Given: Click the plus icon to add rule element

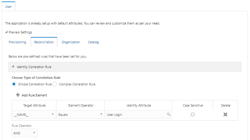Looking at the screenshot, I should pos(18,95).
